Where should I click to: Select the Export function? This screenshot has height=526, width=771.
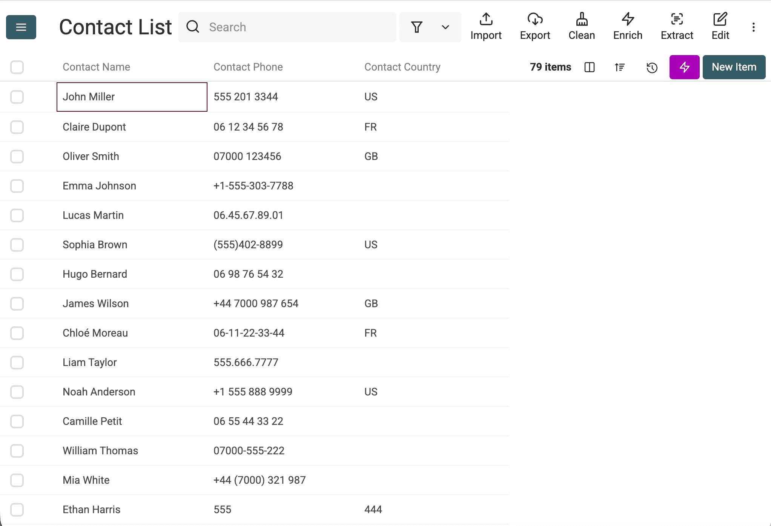coord(535,26)
